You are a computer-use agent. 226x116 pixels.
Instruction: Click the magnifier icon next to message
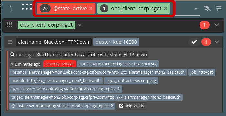(12, 55)
